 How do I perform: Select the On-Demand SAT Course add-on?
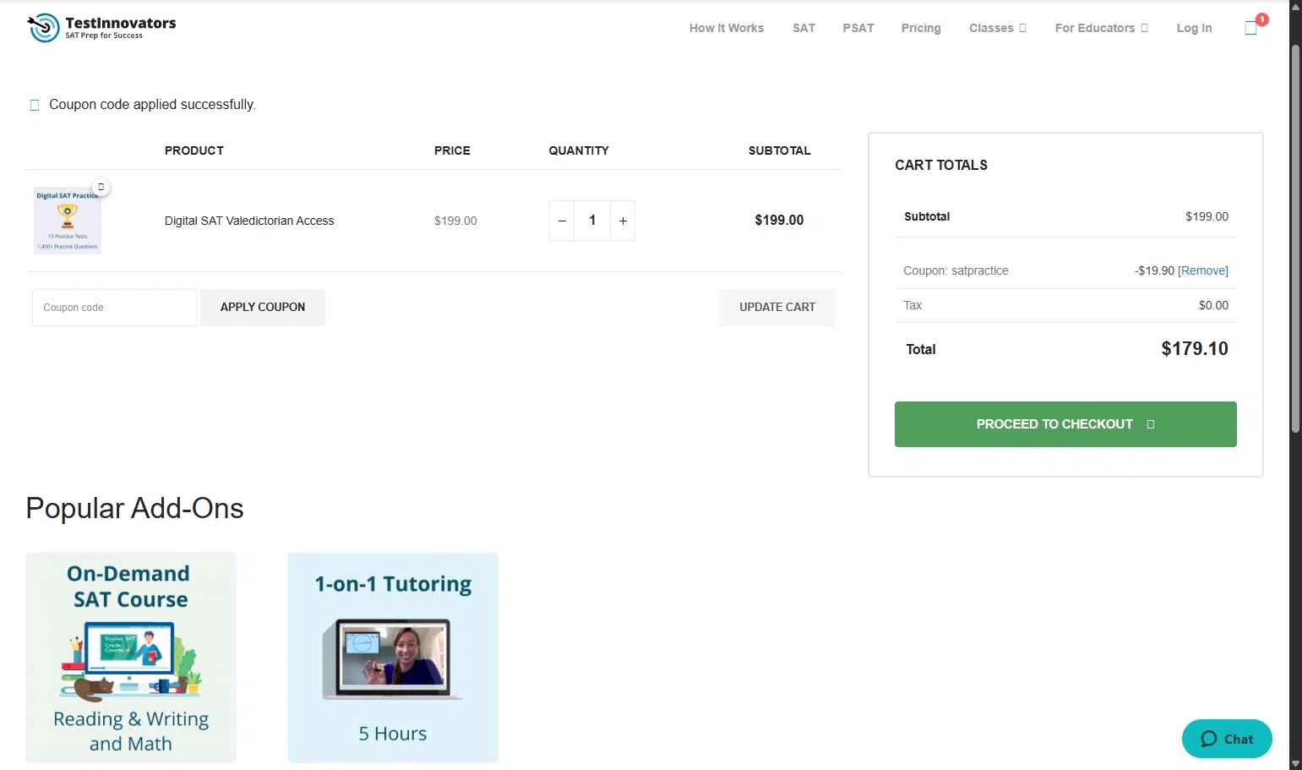(x=131, y=658)
